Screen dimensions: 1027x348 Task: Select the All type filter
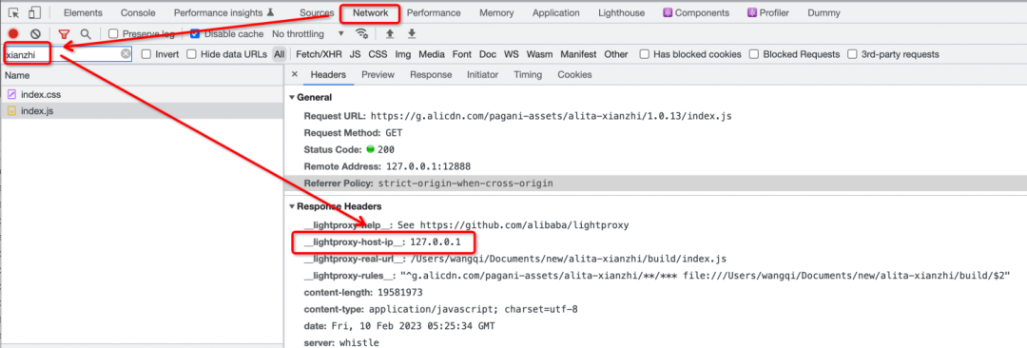coord(280,54)
